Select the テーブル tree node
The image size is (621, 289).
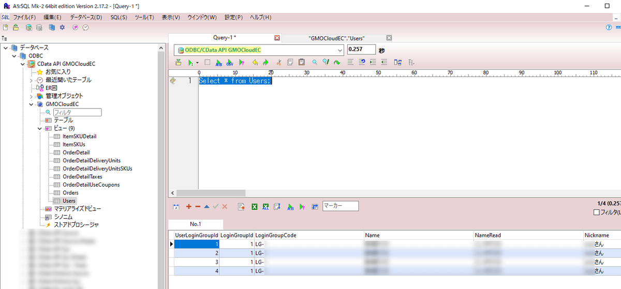tap(63, 120)
